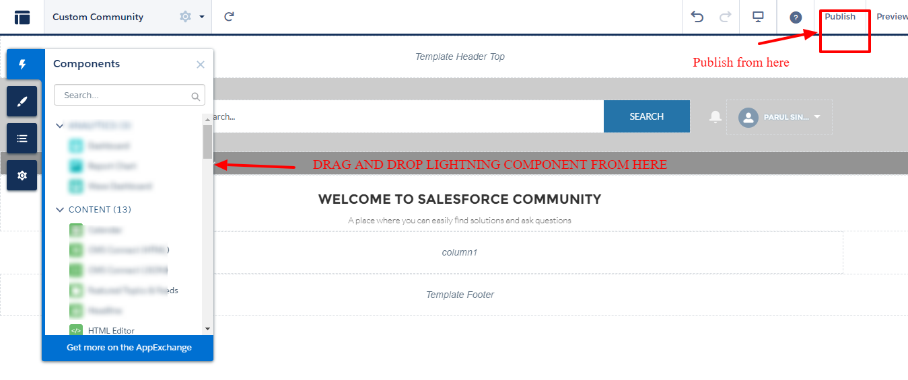Open the Custom Community page settings dropdown

(x=192, y=17)
